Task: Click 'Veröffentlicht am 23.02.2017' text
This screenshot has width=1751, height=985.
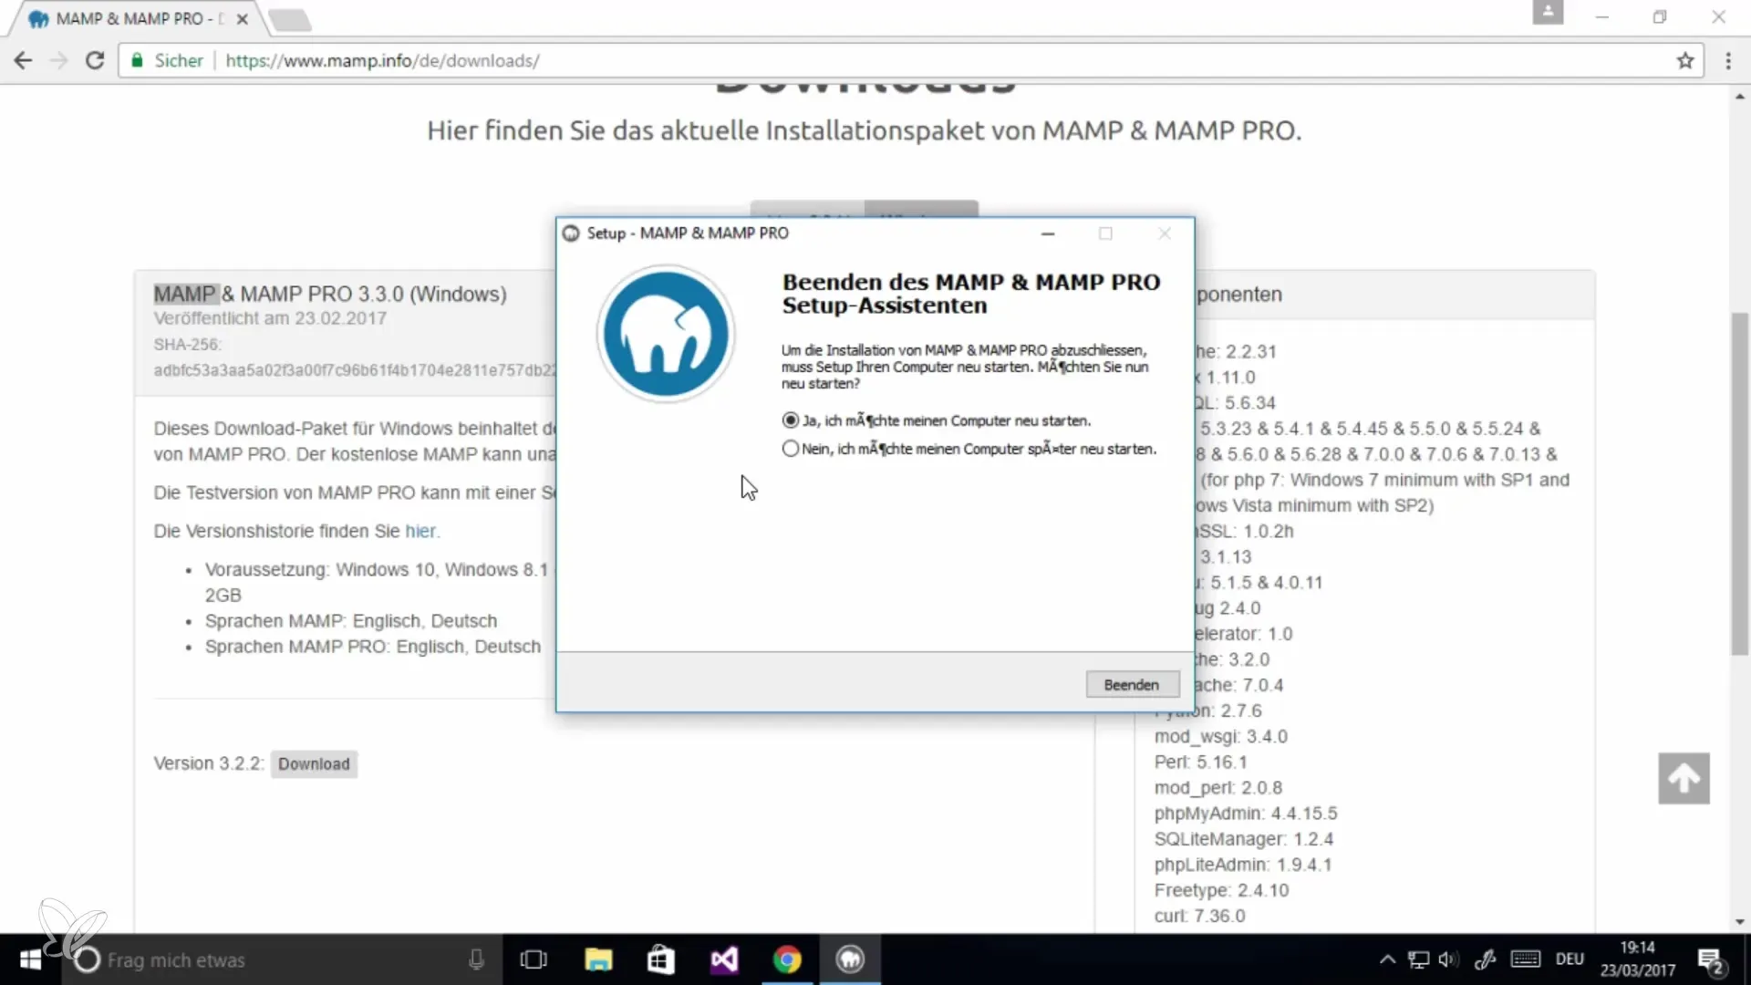Action: 270,318
